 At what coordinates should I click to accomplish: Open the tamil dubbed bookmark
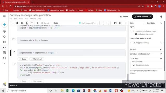[x=37, y=10]
